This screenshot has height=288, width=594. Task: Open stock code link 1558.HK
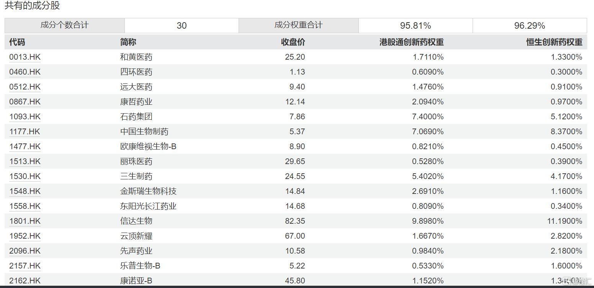(x=25, y=206)
